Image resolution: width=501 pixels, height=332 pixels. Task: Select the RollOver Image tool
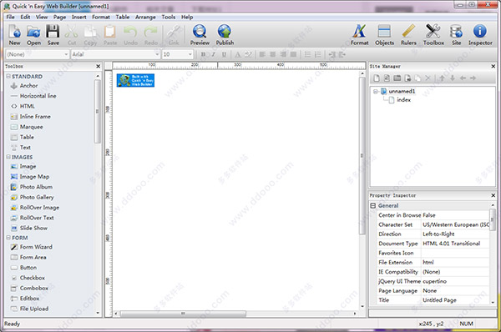pos(35,208)
